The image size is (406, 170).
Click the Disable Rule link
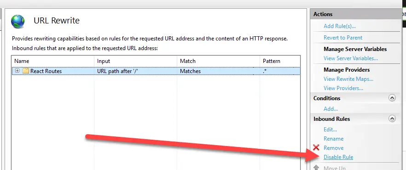(x=338, y=157)
